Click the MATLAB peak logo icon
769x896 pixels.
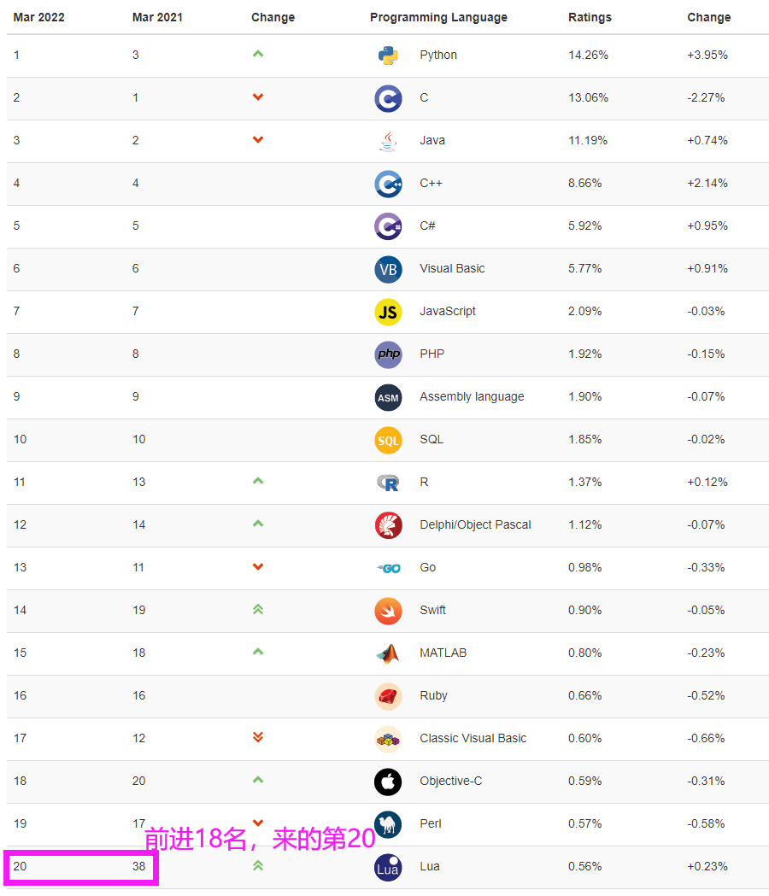(388, 653)
